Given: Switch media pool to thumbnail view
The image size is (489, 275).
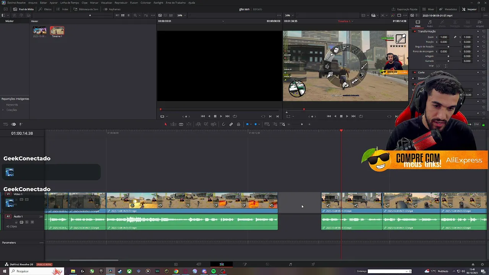Looking at the screenshot, I should click(x=123, y=15).
